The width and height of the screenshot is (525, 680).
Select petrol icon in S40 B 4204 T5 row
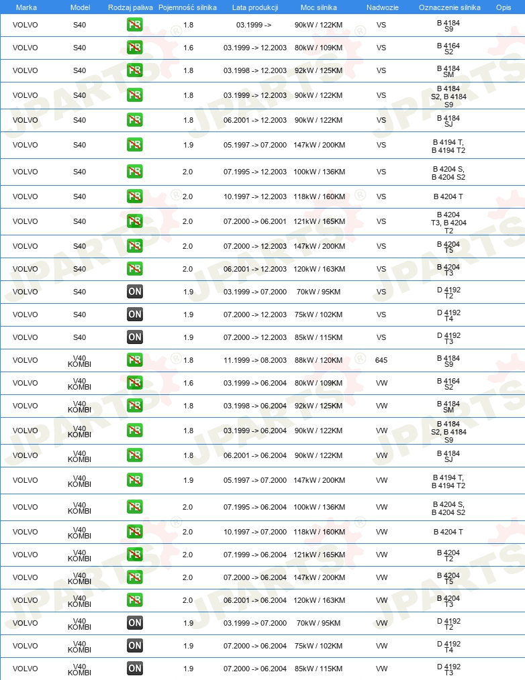coord(135,246)
